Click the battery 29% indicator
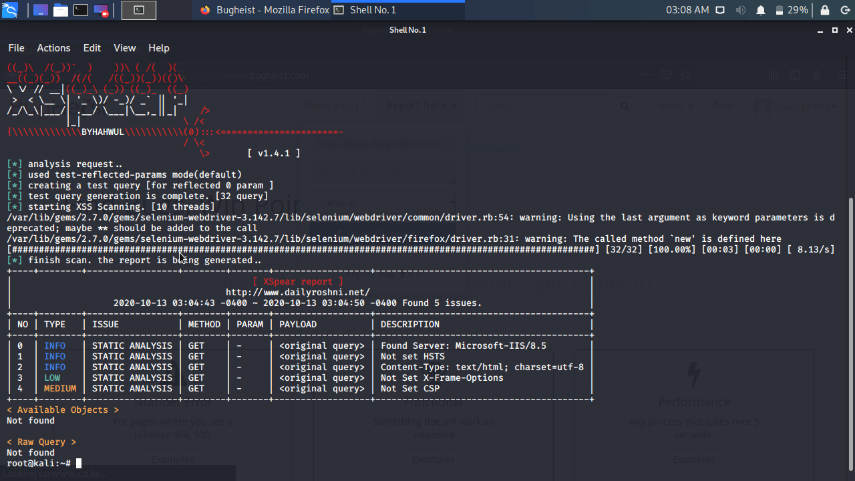This screenshot has height=481, width=855. tap(792, 10)
